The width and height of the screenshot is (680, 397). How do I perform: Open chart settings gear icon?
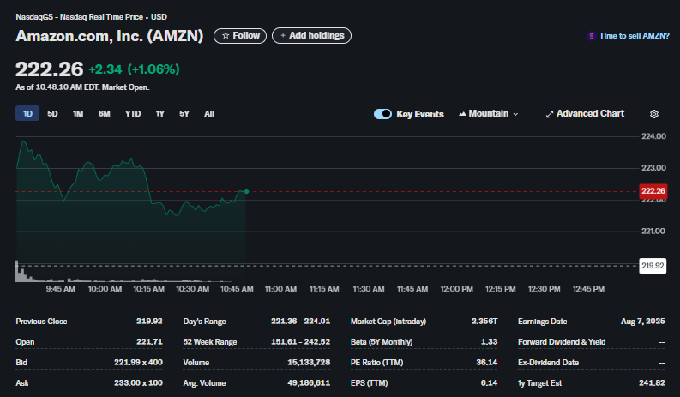(654, 114)
